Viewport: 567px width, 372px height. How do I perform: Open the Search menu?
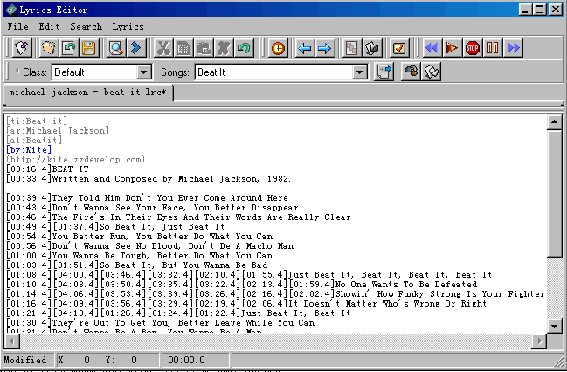point(86,27)
